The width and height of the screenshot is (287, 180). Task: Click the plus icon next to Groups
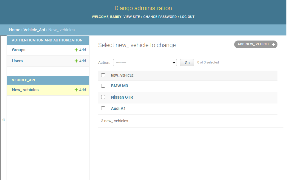coord(76,50)
